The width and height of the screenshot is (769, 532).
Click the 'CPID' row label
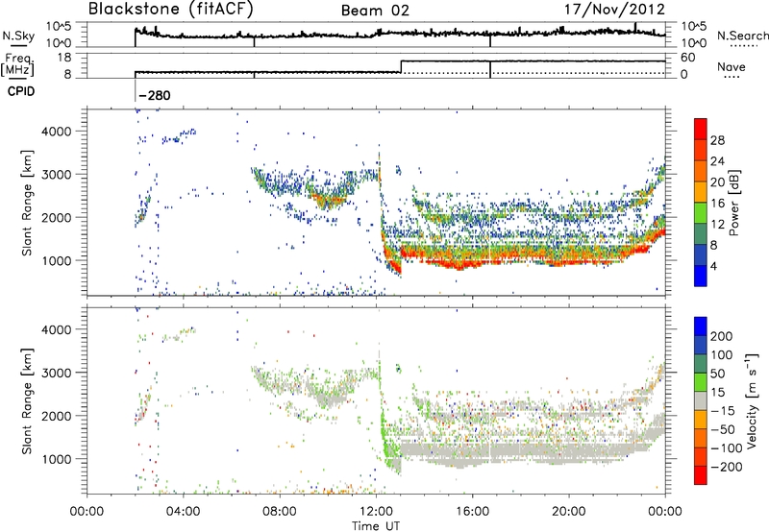(x=21, y=91)
